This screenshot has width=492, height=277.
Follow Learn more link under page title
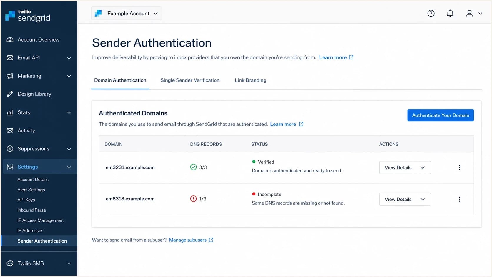(333, 57)
